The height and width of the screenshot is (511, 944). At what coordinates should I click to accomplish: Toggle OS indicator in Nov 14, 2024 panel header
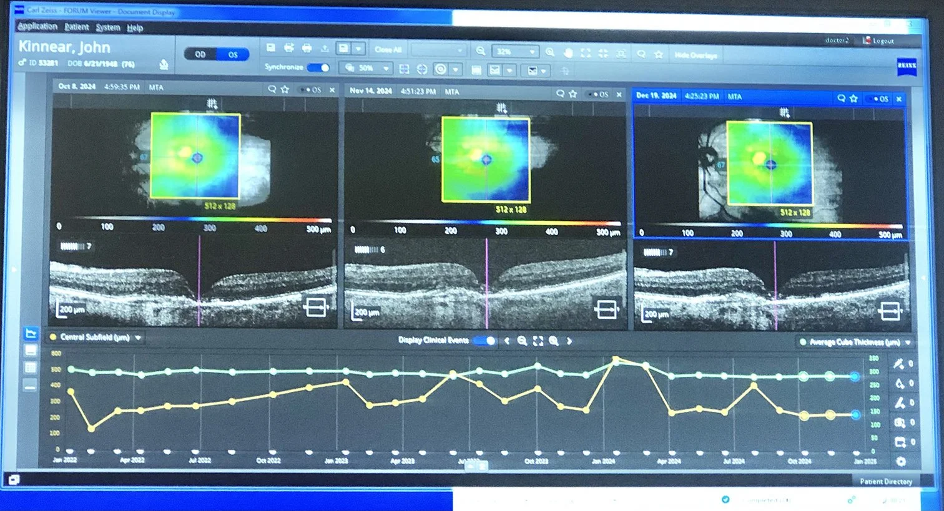597,94
